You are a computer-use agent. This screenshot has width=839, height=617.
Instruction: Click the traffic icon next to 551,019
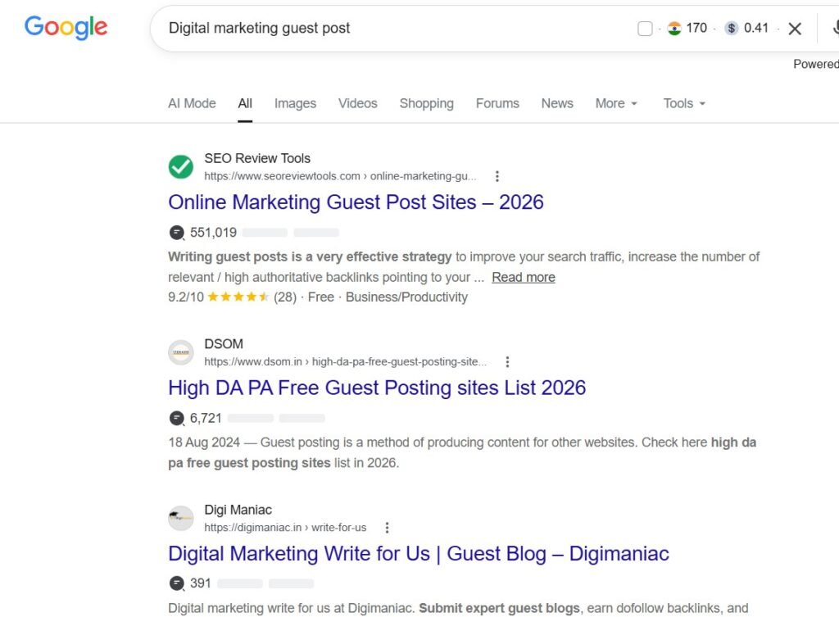[x=177, y=233]
